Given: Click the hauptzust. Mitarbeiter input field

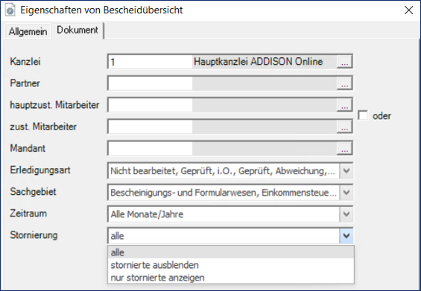Looking at the screenshot, I should point(151,105).
